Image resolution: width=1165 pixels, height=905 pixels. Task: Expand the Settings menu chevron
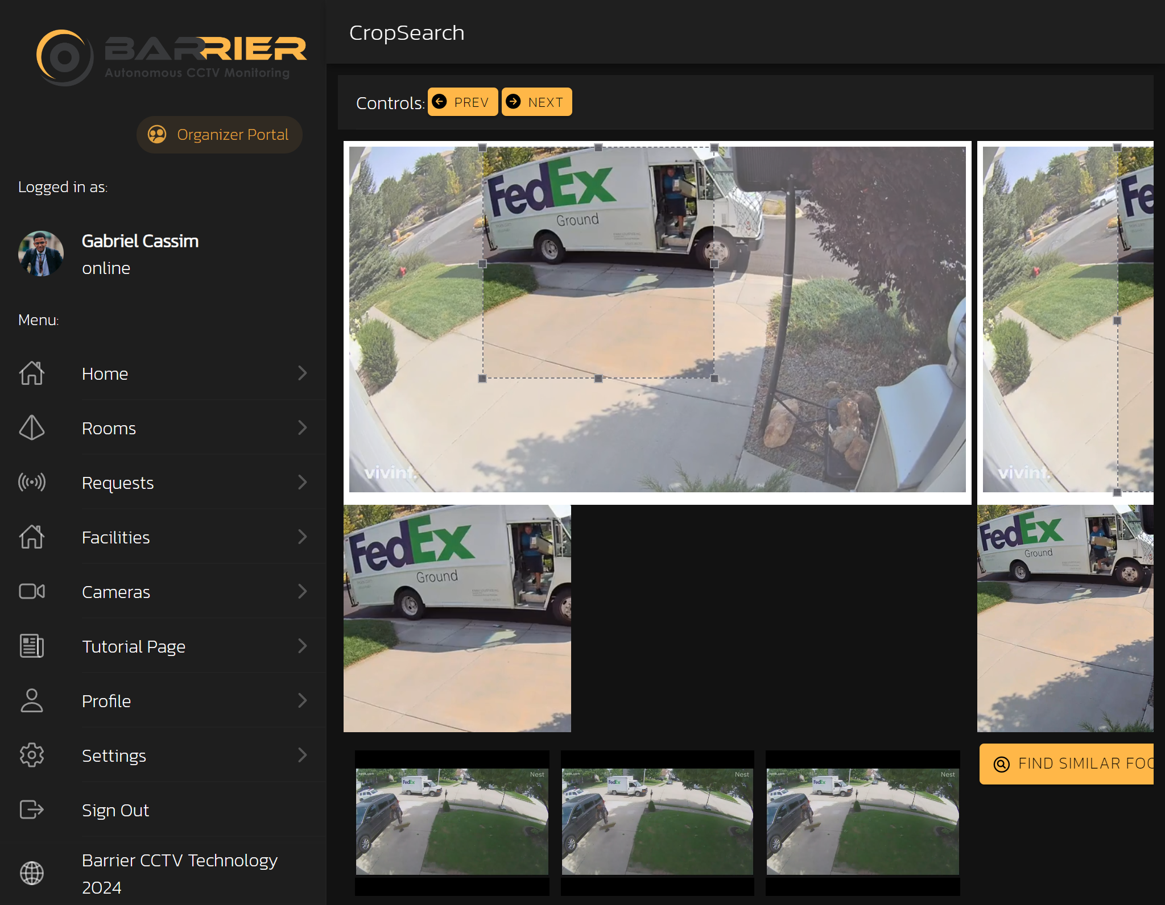point(303,755)
